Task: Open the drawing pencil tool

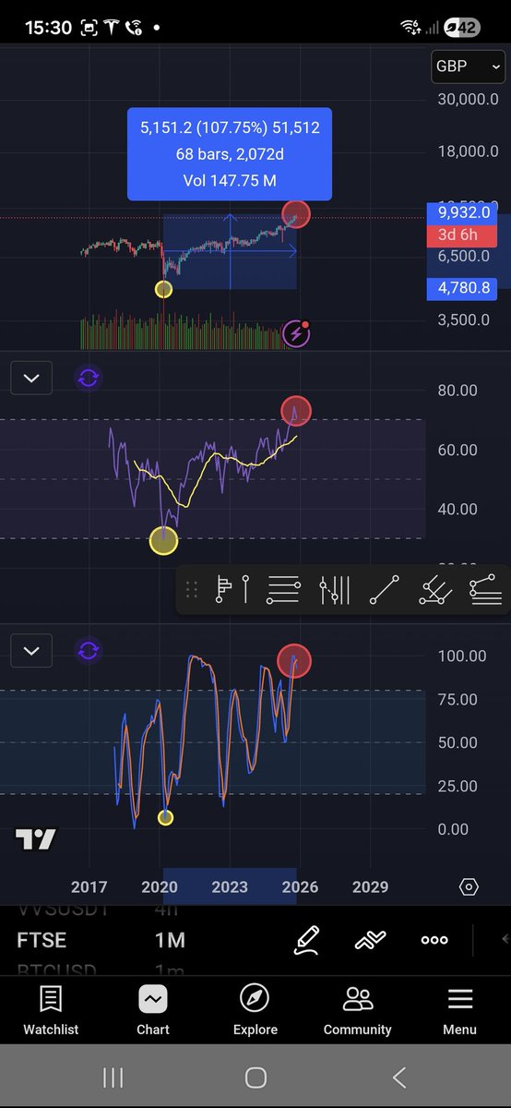Action: (307, 940)
